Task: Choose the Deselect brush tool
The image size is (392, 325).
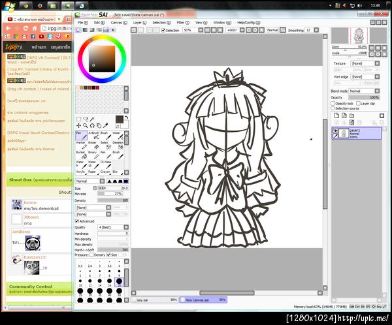Action: (x=118, y=145)
